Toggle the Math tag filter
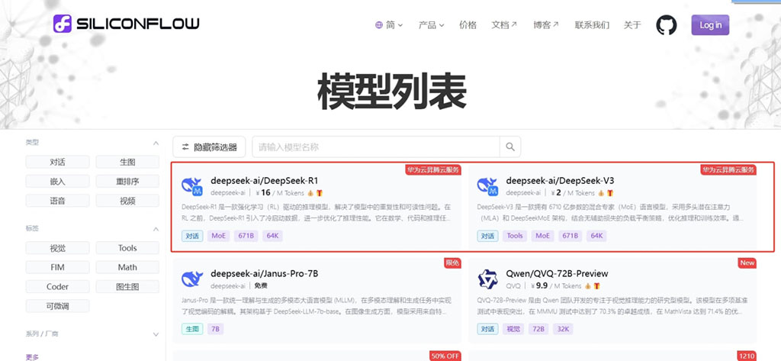This screenshot has height=361, width=781. coord(127,267)
